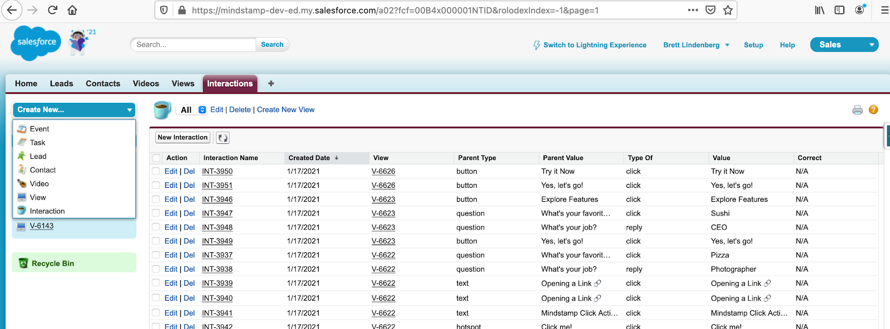
Task: Click the New Interaction button
Action: tap(182, 137)
